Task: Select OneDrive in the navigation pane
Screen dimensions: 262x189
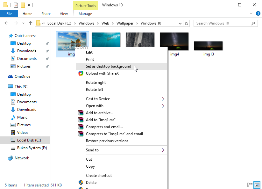Action: click(x=22, y=76)
